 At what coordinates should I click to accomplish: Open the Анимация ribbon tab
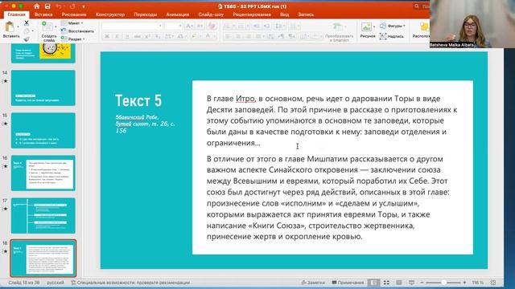click(177, 14)
